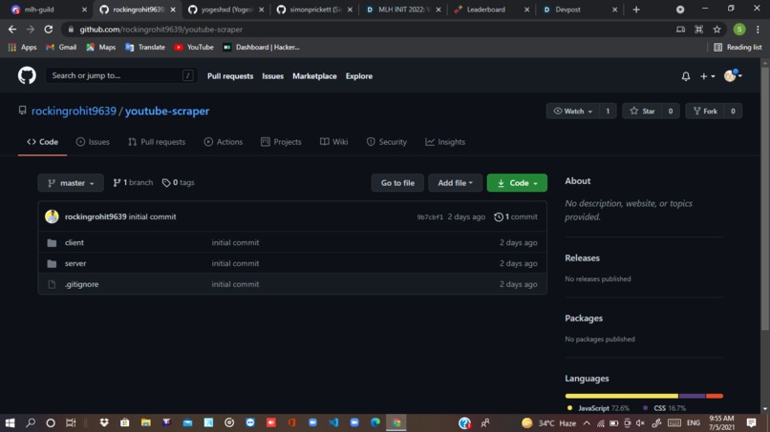This screenshot has height=432, width=770.
Task: Switch to the Projects tab
Action: pyautogui.click(x=281, y=142)
